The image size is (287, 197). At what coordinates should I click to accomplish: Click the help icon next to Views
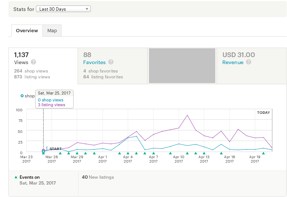[33, 62]
